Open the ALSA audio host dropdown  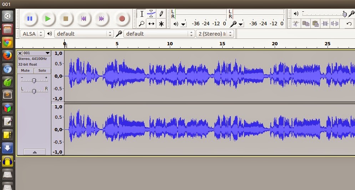[x=32, y=34]
